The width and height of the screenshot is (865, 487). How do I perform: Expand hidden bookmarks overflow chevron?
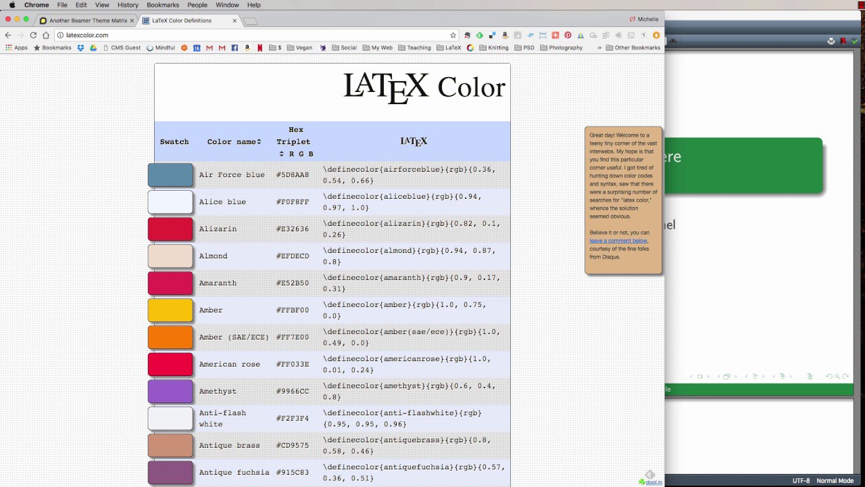(599, 48)
